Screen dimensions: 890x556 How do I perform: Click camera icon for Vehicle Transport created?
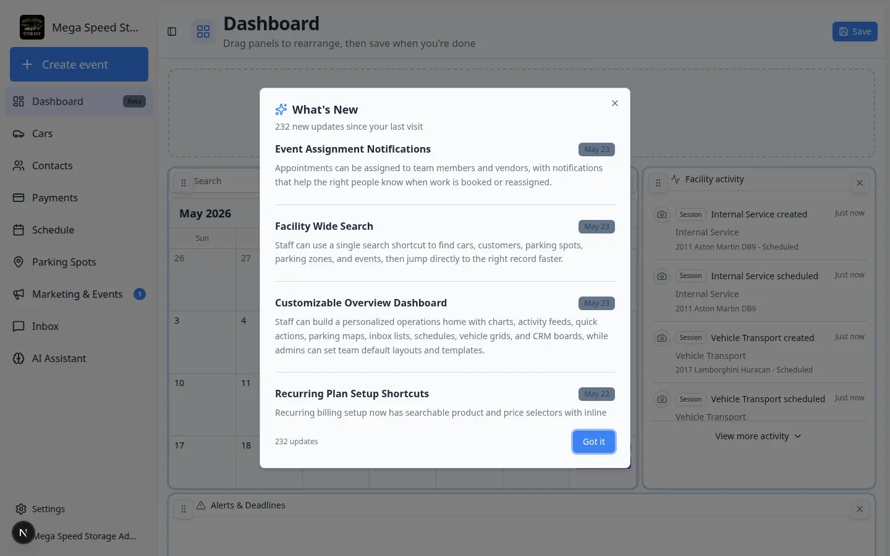pos(662,338)
